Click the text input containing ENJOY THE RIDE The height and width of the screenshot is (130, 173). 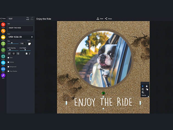point(20,29)
